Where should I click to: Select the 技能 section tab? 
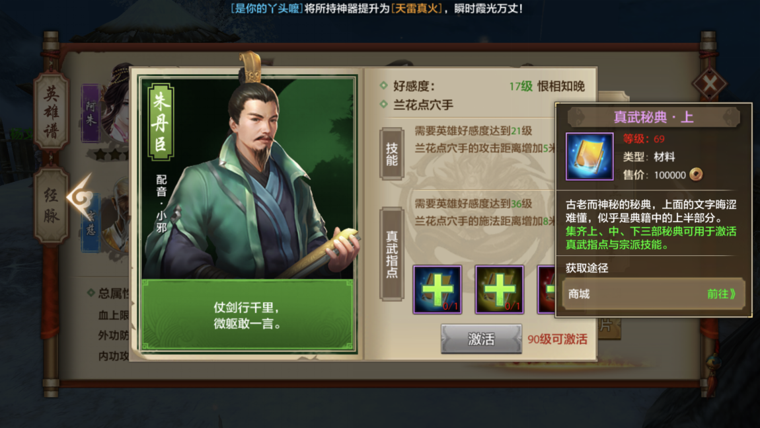[392, 154]
